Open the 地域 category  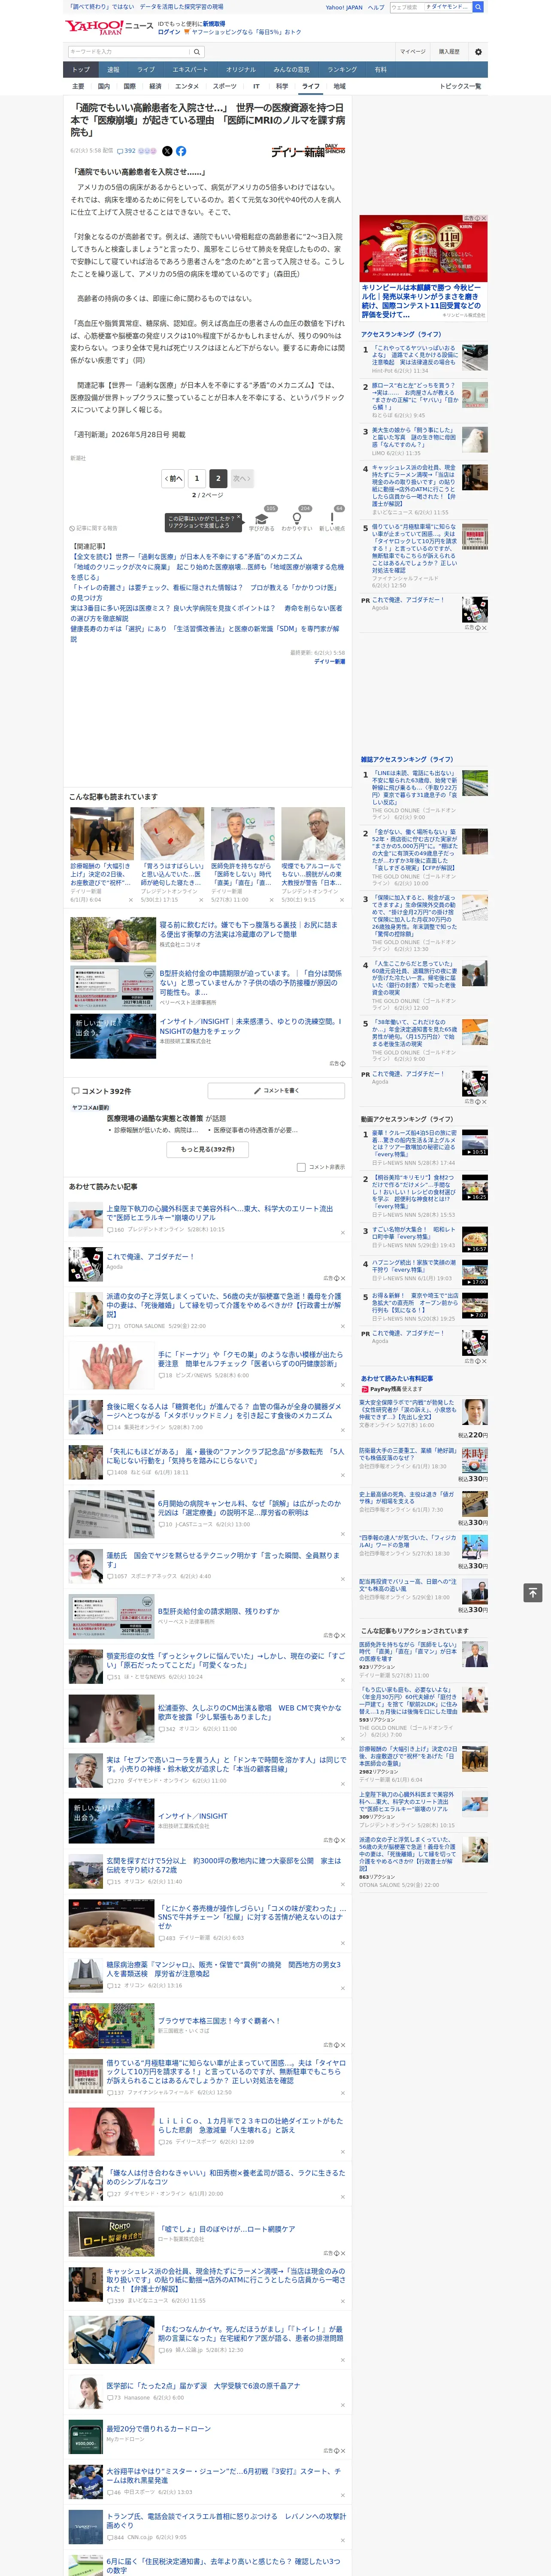pos(339,86)
